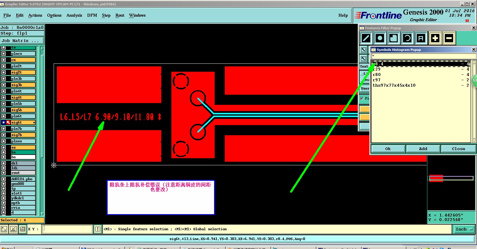Toggle display of plnss layer
Viewport: 477px width, 249px height.
pyautogui.click(x=4, y=141)
